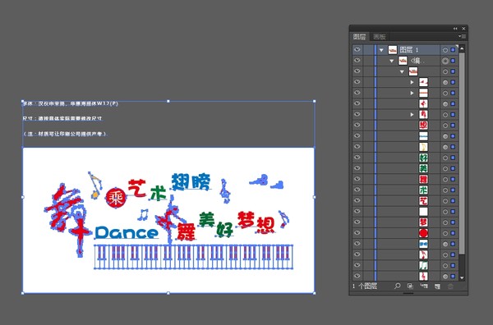The image size is (493, 325).
Task: Select the red circle sublayer thumbnail
Action: coord(423,233)
